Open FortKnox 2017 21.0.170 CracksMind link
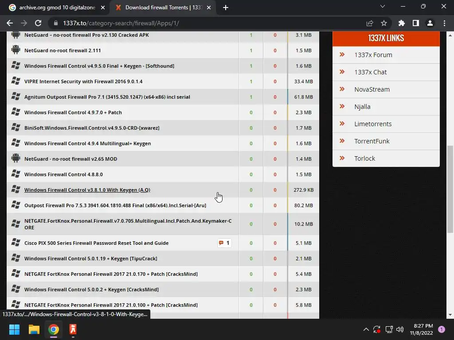The image size is (454, 340). pos(111,274)
